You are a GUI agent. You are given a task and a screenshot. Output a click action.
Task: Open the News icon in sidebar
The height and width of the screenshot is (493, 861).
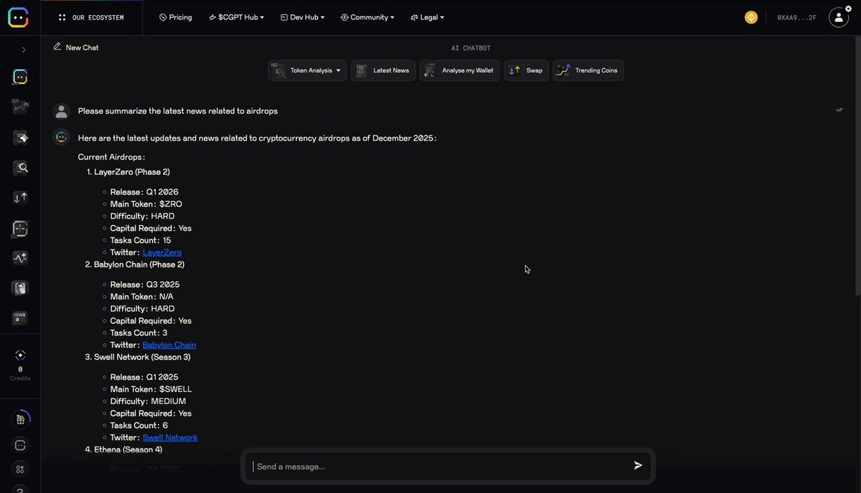click(20, 318)
